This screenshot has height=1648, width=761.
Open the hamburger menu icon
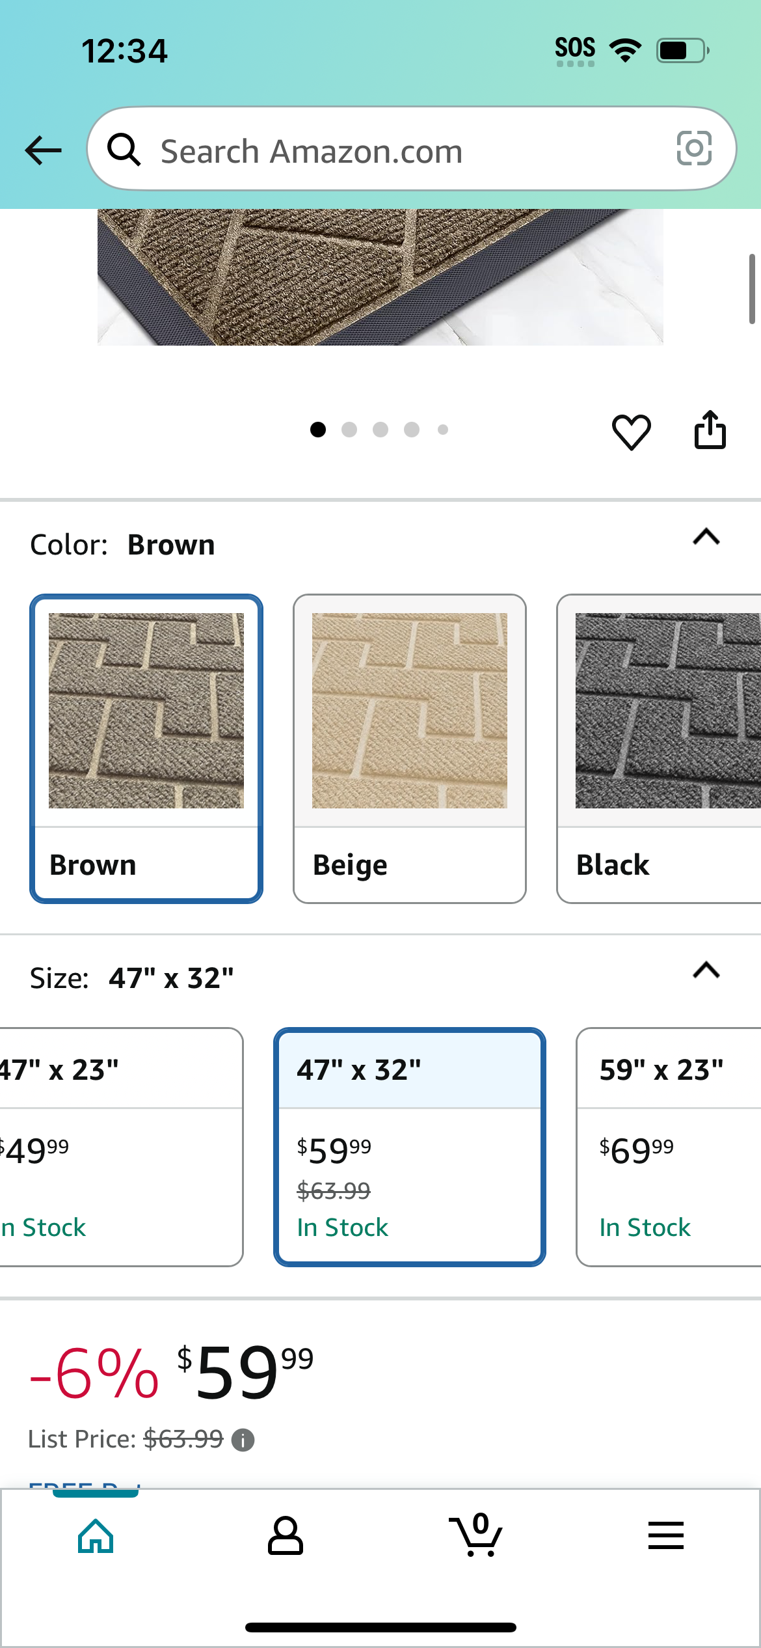click(665, 1535)
